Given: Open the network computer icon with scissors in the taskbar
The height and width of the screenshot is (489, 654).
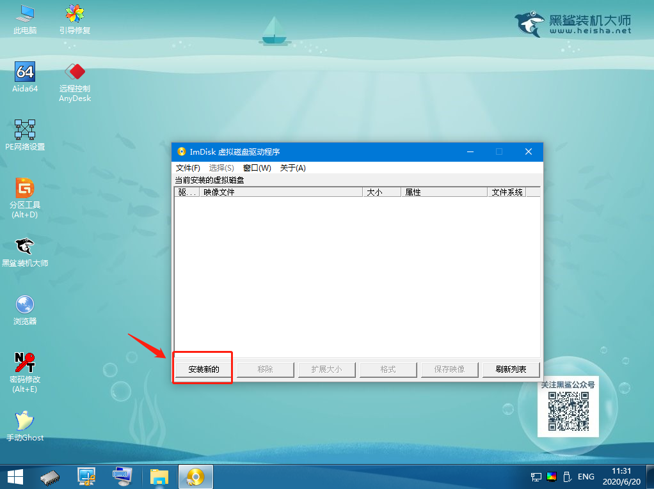Looking at the screenshot, I should pyautogui.click(x=86, y=477).
